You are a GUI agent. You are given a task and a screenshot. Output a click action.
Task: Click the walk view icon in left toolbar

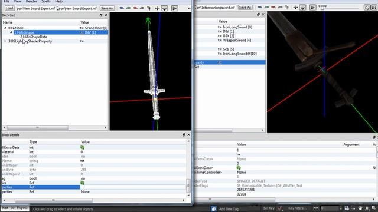coord(149,8)
